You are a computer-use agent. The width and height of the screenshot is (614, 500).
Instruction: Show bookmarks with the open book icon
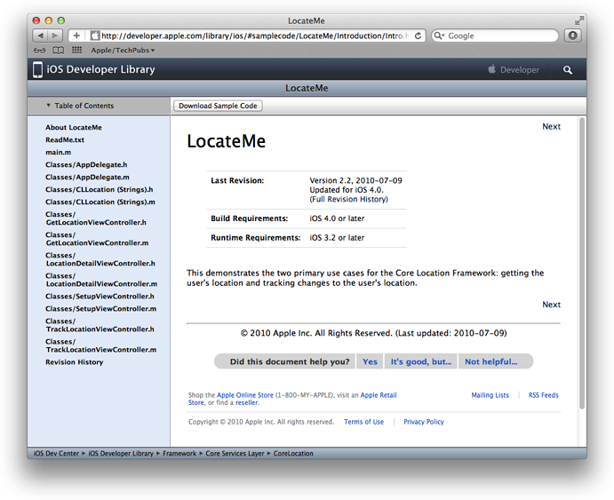(x=59, y=51)
